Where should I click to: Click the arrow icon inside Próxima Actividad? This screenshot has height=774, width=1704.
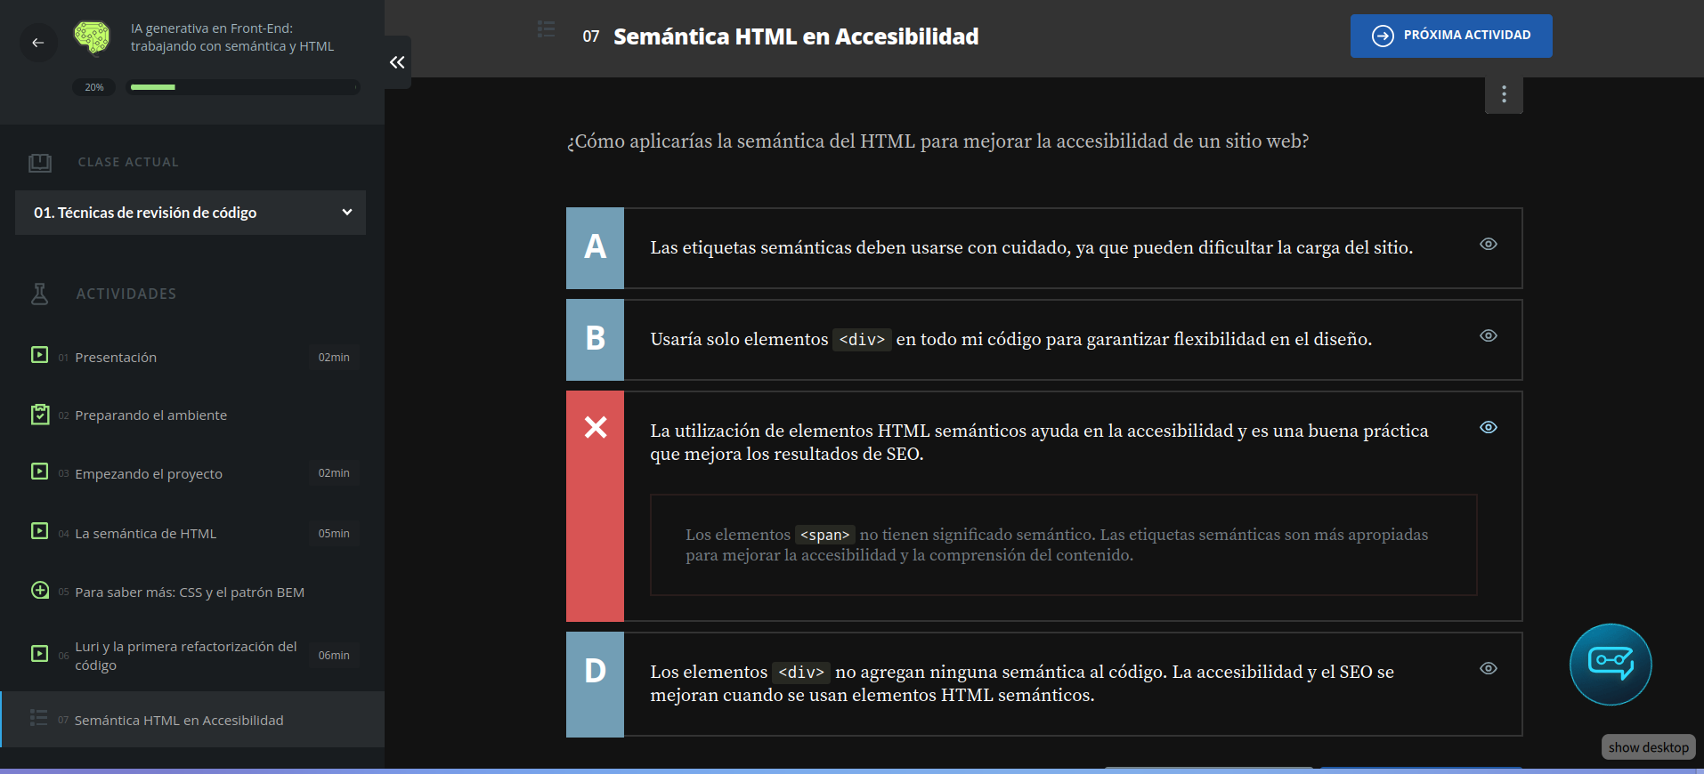click(x=1383, y=36)
